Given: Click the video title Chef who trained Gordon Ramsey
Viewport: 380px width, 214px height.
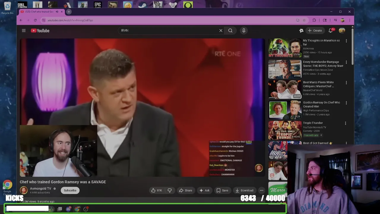Looking at the screenshot, I should [x=63, y=182].
